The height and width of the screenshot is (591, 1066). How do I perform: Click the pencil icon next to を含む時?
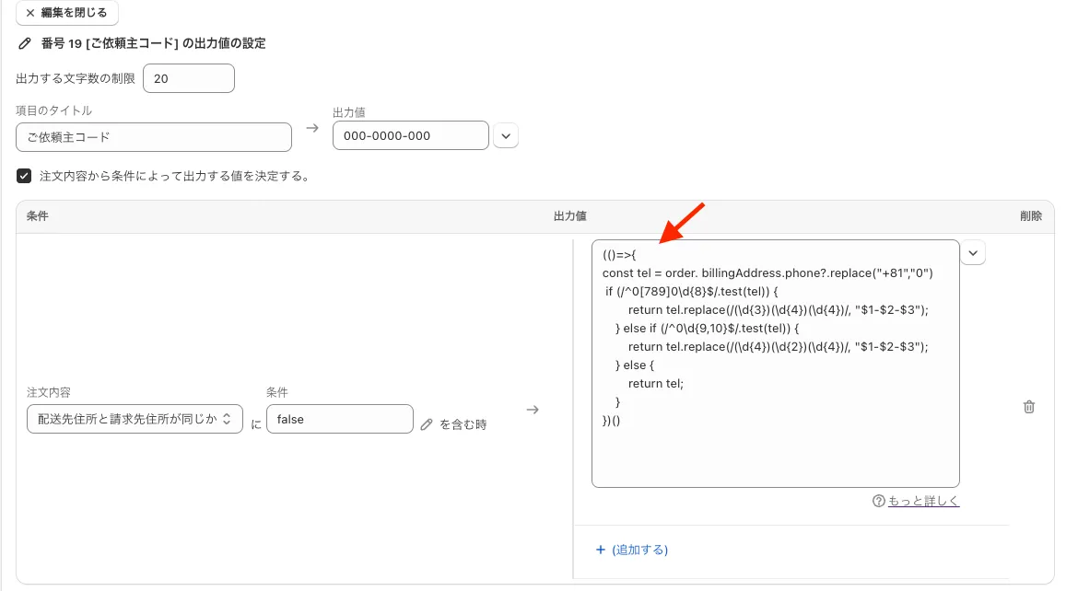coord(427,424)
